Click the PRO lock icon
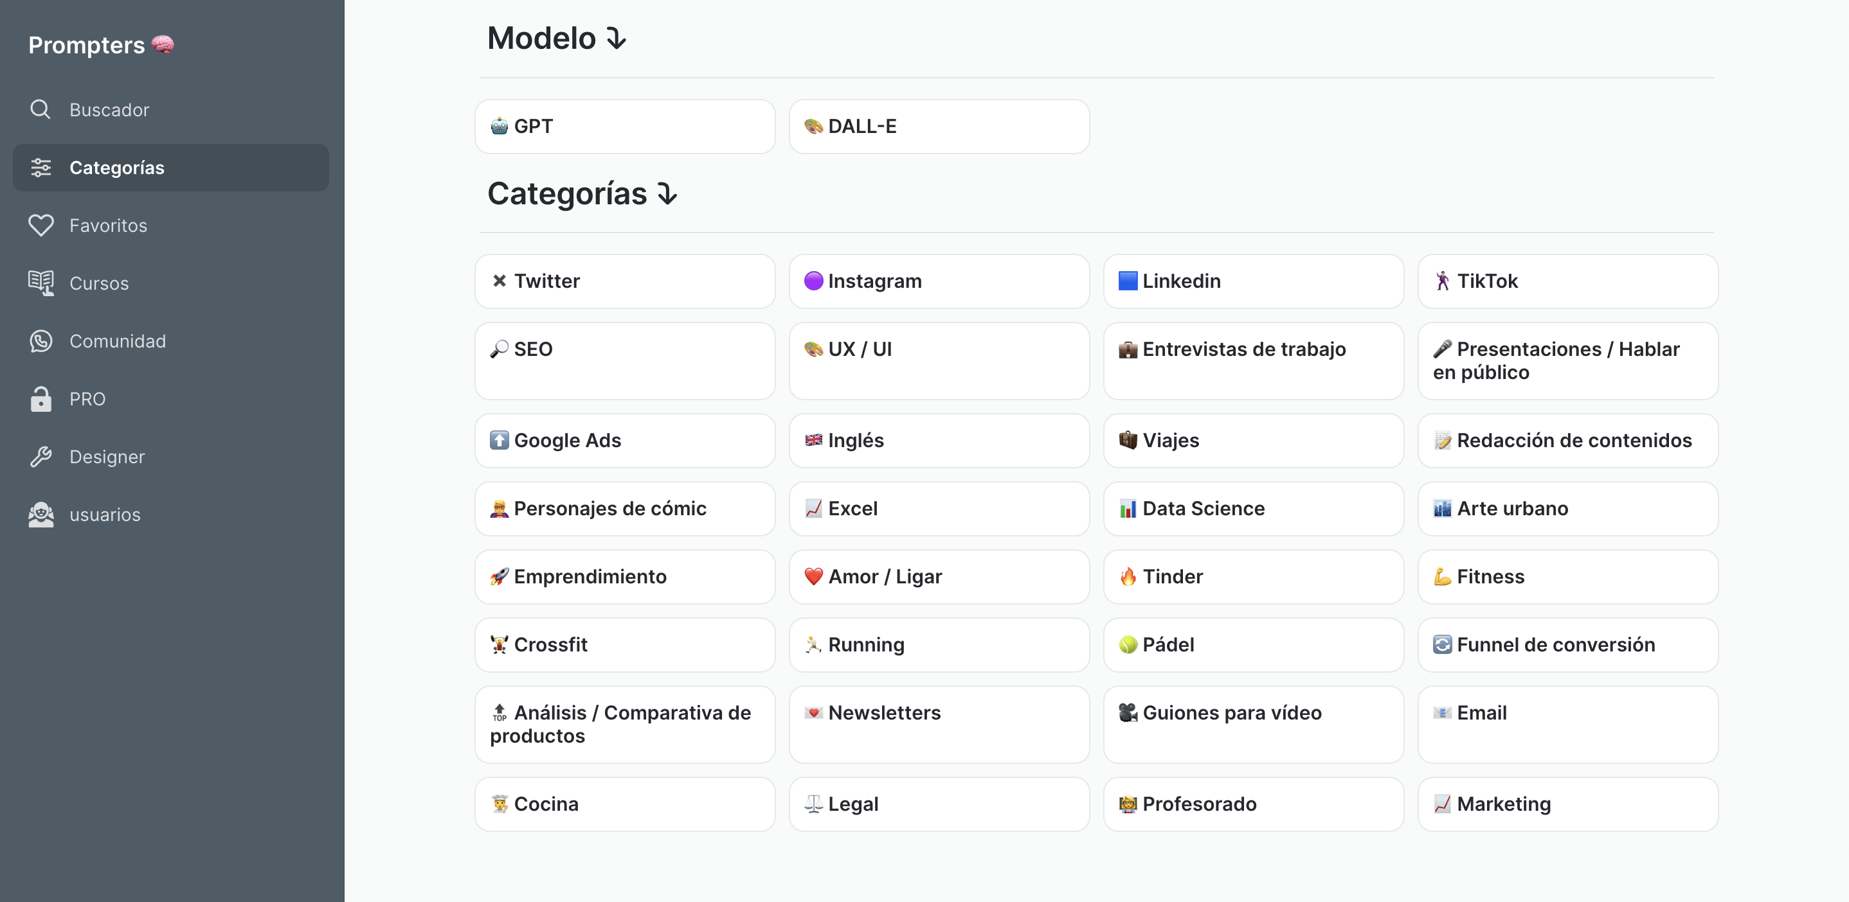This screenshot has height=902, width=1849. [41, 399]
